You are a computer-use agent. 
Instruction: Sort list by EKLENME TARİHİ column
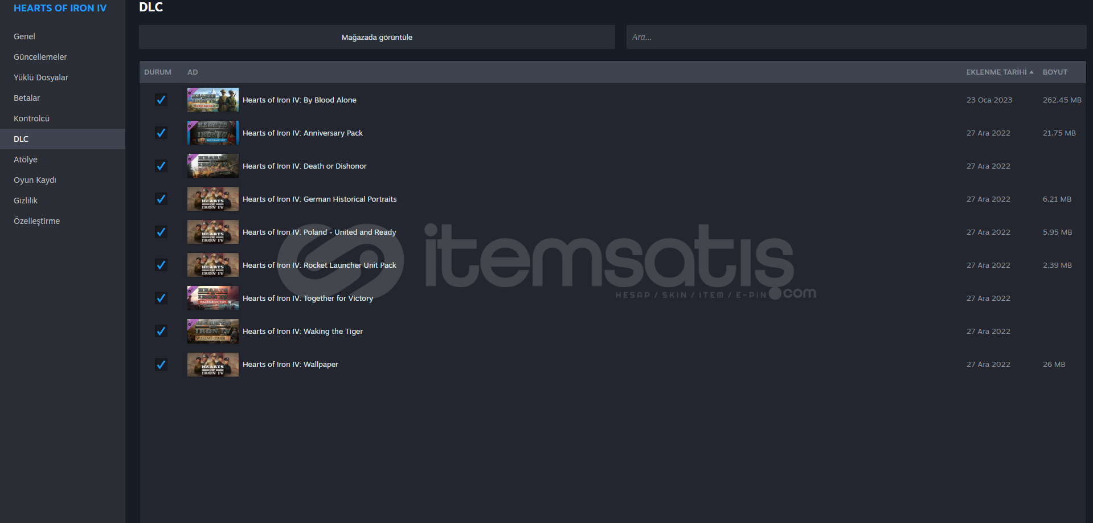coord(1000,72)
